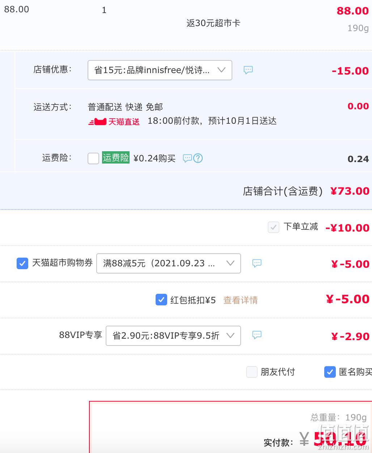Uncheck 匿名购买 anonymous purchase
This screenshot has width=372, height=453.
(330, 372)
